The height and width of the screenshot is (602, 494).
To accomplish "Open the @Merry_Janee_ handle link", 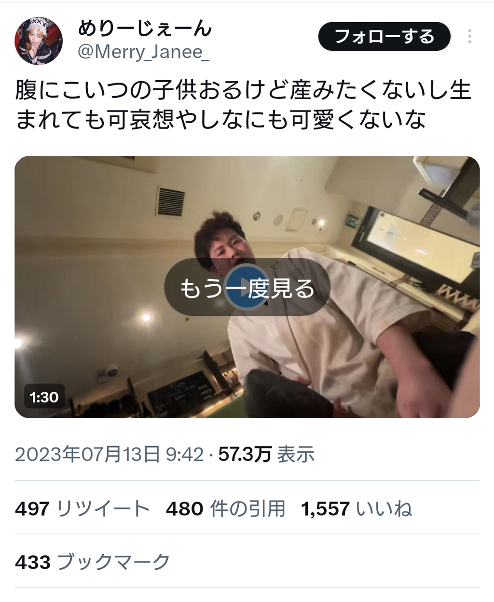I will [143, 52].
